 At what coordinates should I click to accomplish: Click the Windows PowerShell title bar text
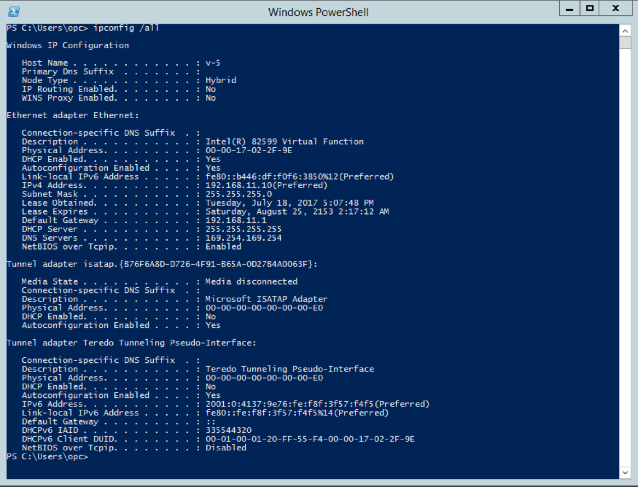click(318, 11)
